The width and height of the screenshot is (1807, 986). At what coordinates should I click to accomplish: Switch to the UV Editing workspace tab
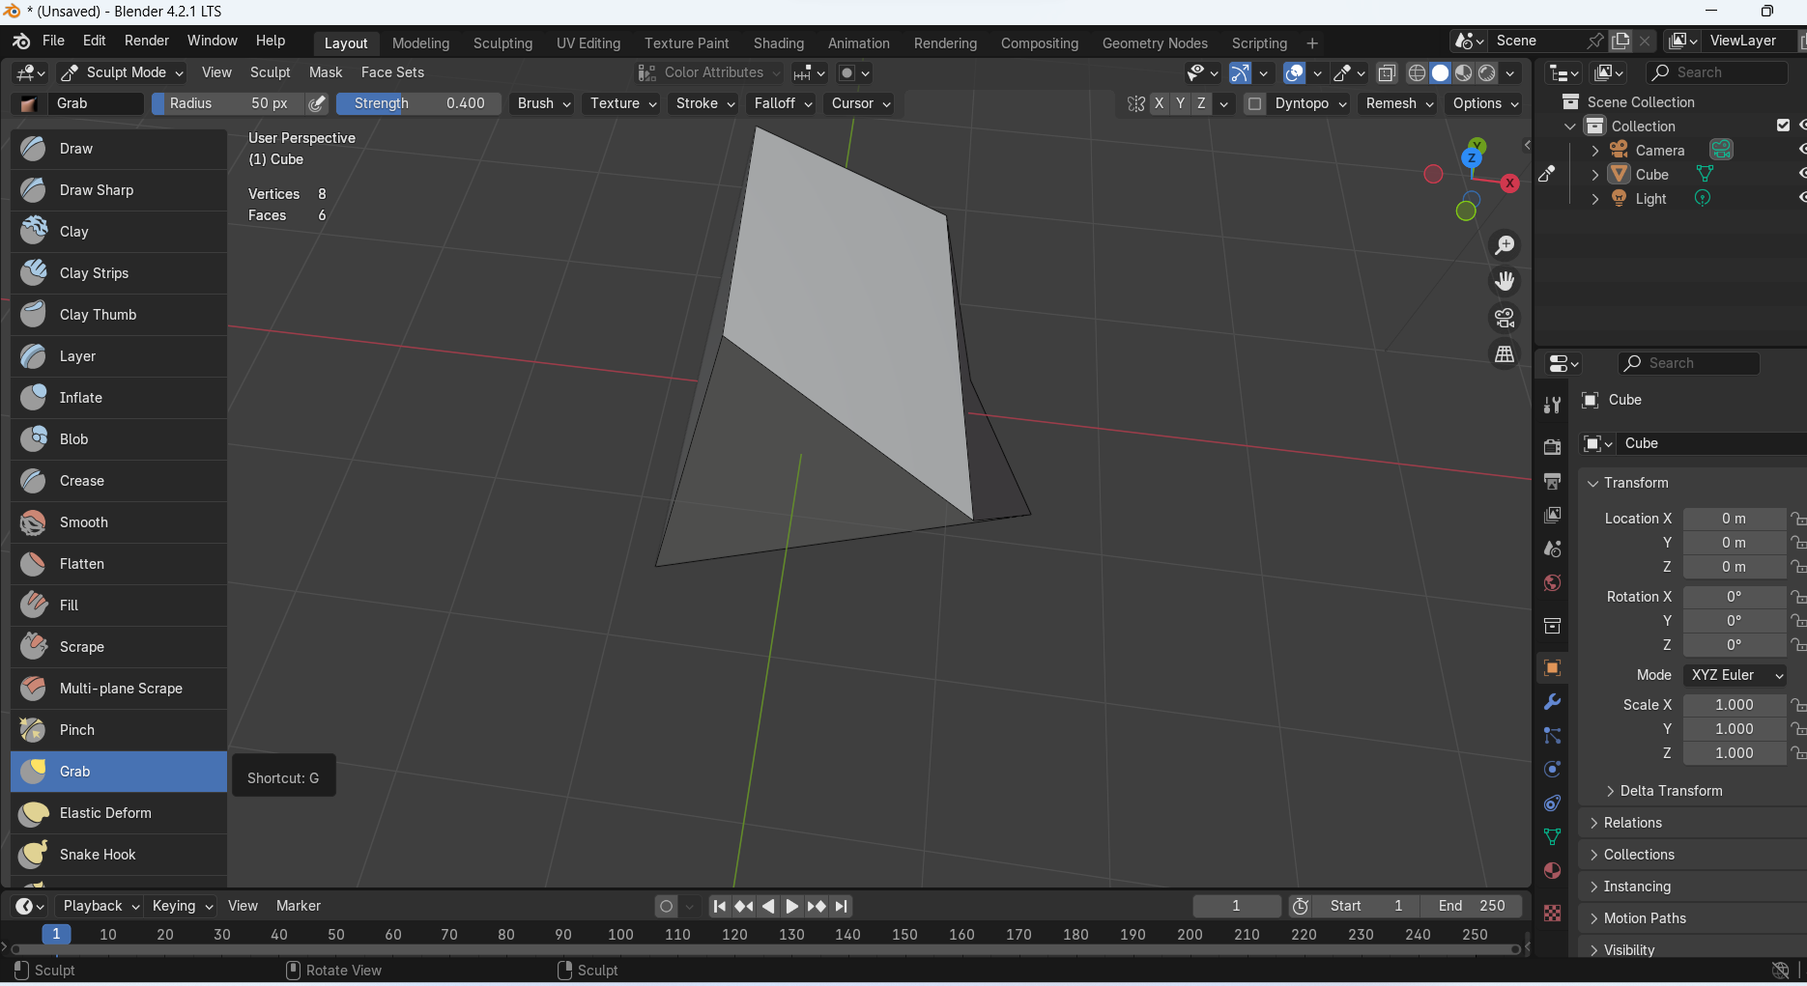click(x=588, y=43)
